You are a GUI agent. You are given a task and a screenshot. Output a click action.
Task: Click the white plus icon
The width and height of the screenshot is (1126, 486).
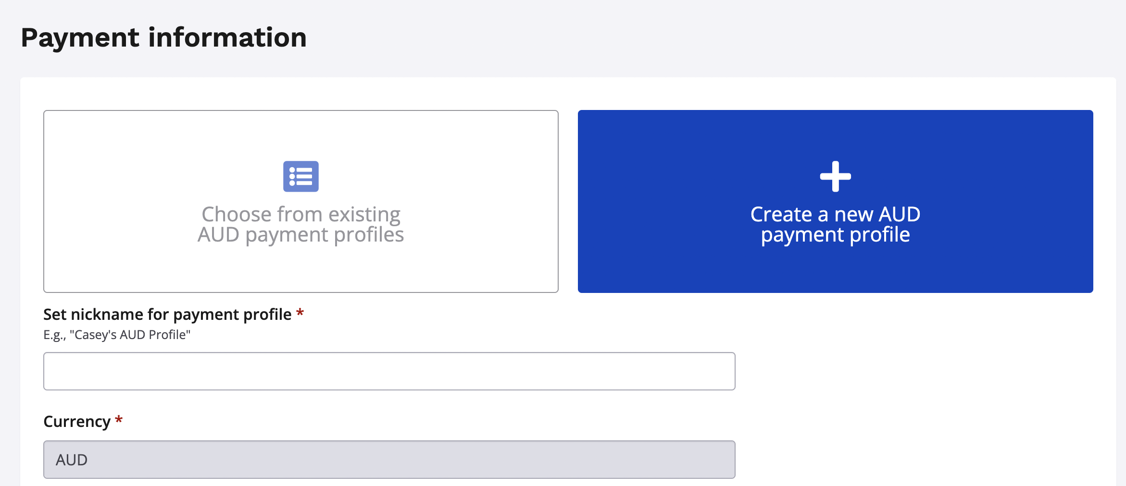pos(835,176)
